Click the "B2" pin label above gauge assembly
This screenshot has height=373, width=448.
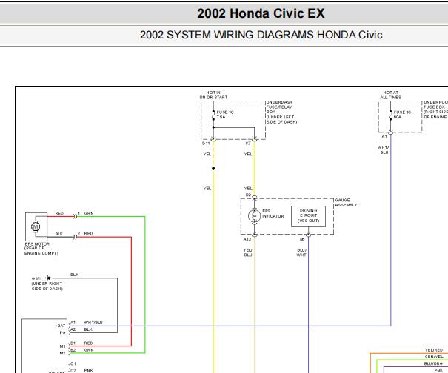click(x=248, y=195)
